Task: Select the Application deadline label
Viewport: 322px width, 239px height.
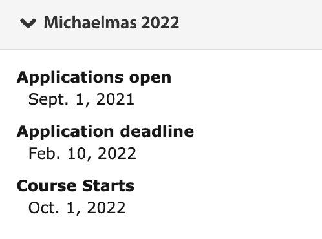Action: (105, 132)
